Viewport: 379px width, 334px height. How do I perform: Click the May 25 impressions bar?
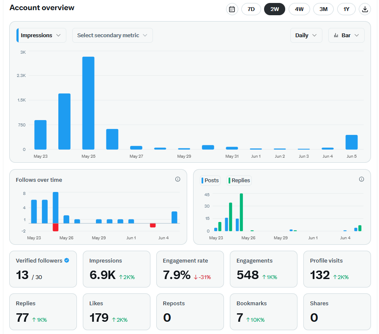point(88,103)
